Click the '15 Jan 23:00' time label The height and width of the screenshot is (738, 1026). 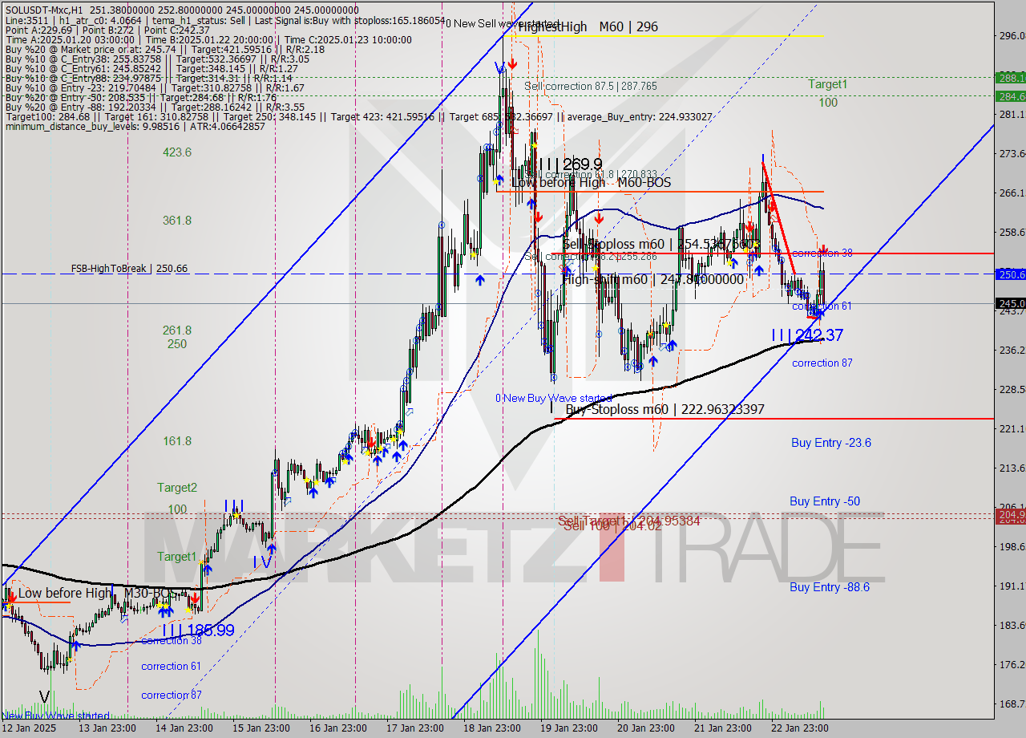(261, 728)
